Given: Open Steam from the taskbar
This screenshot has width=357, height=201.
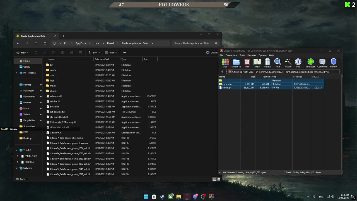Looking at the screenshot, I should point(162,197).
